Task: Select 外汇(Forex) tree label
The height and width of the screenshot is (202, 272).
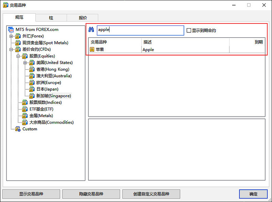Action: (x=33, y=36)
